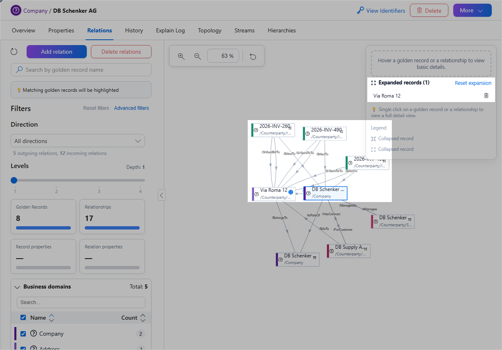Open the Overview tab
Viewport: 502px width, 350px height.
pyautogui.click(x=23, y=30)
